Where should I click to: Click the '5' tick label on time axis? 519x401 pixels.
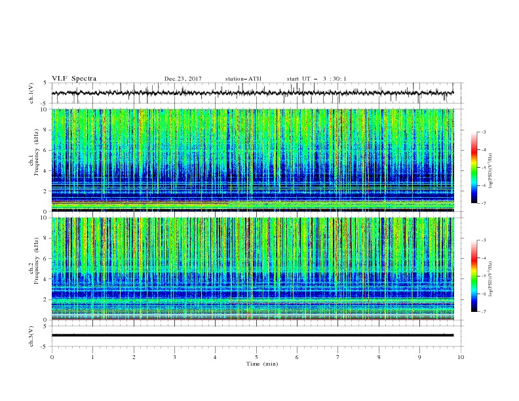256,357
